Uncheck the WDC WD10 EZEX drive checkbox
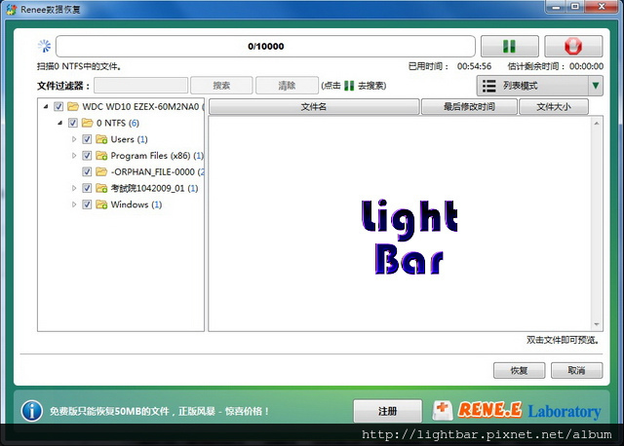This screenshot has width=624, height=446. coord(58,106)
